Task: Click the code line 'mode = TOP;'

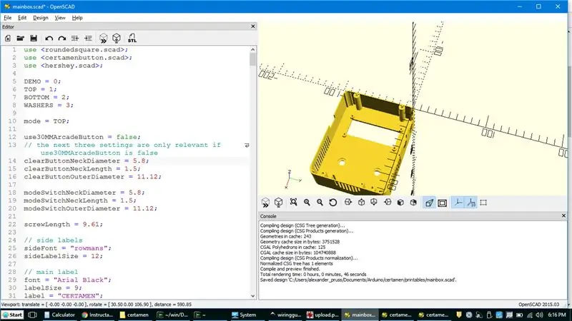Action: point(46,121)
